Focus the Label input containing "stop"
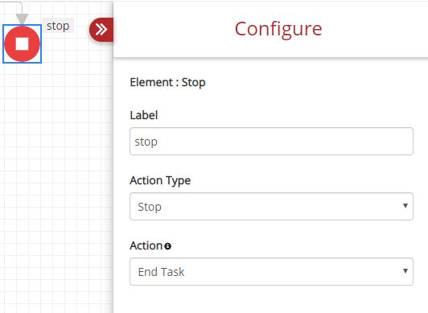This screenshot has height=313, width=428. [x=271, y=141]
